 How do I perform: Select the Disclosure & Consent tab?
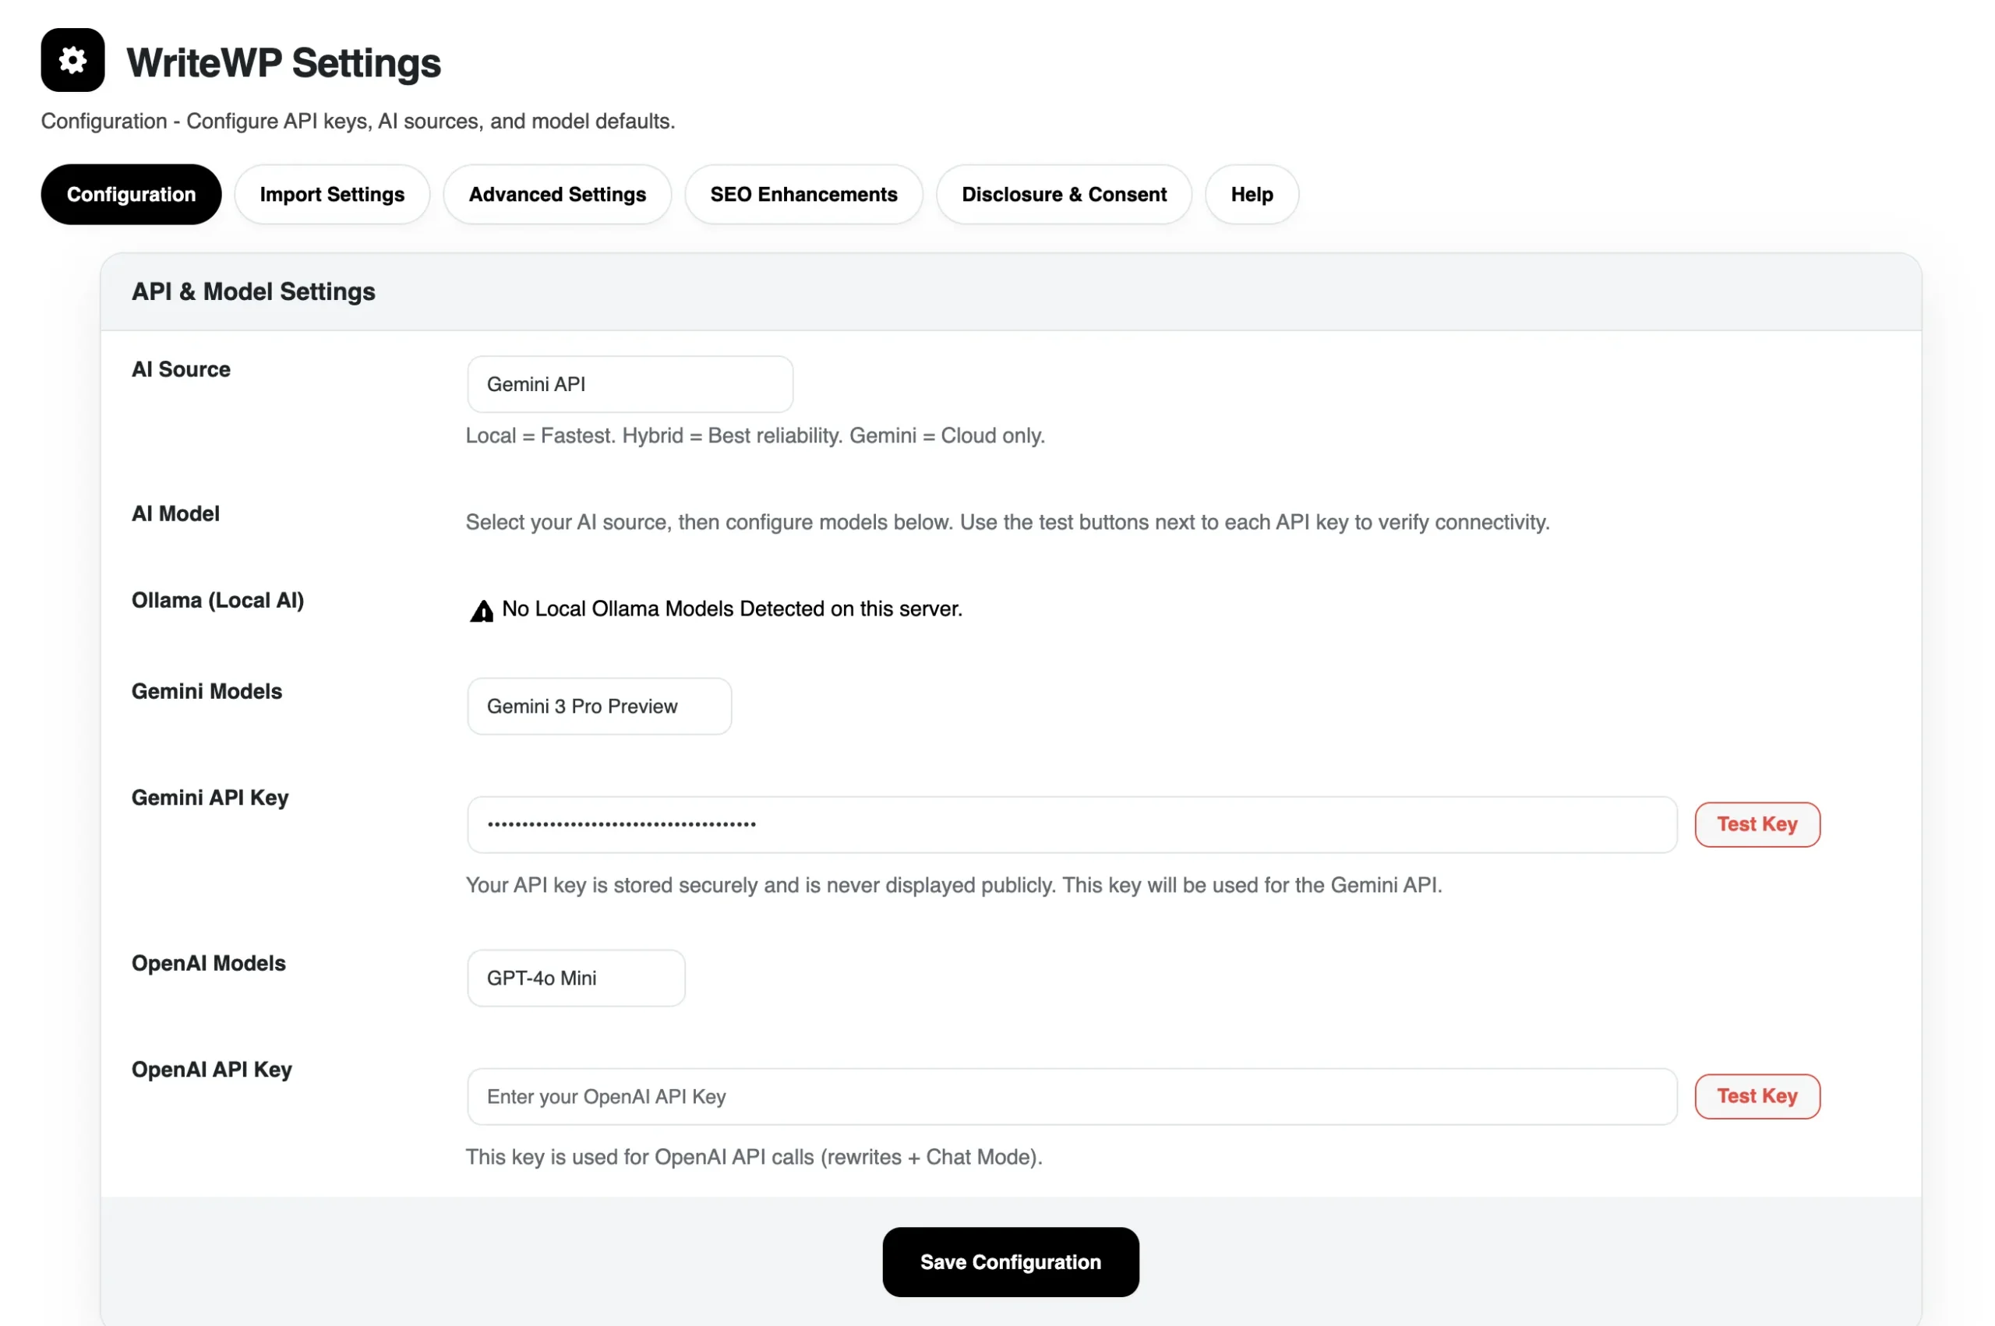[x=1063, y=195]
